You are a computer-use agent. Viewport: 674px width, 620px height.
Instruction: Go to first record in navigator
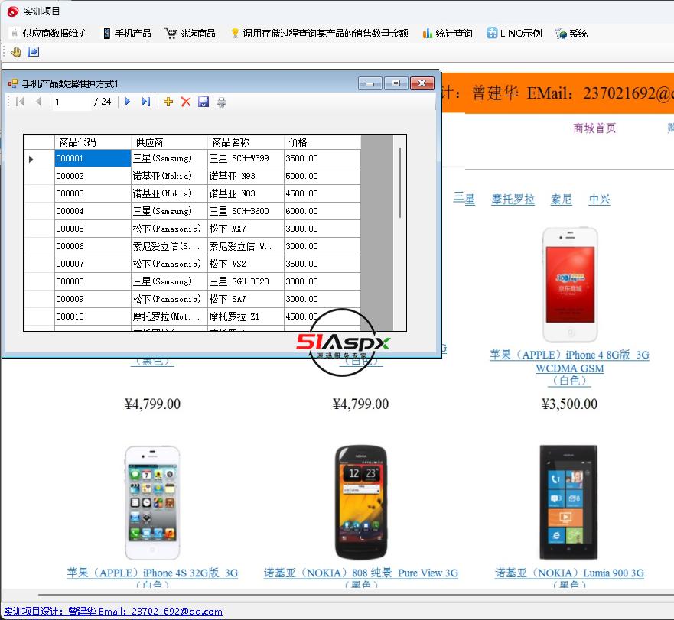tap(20, 102)
